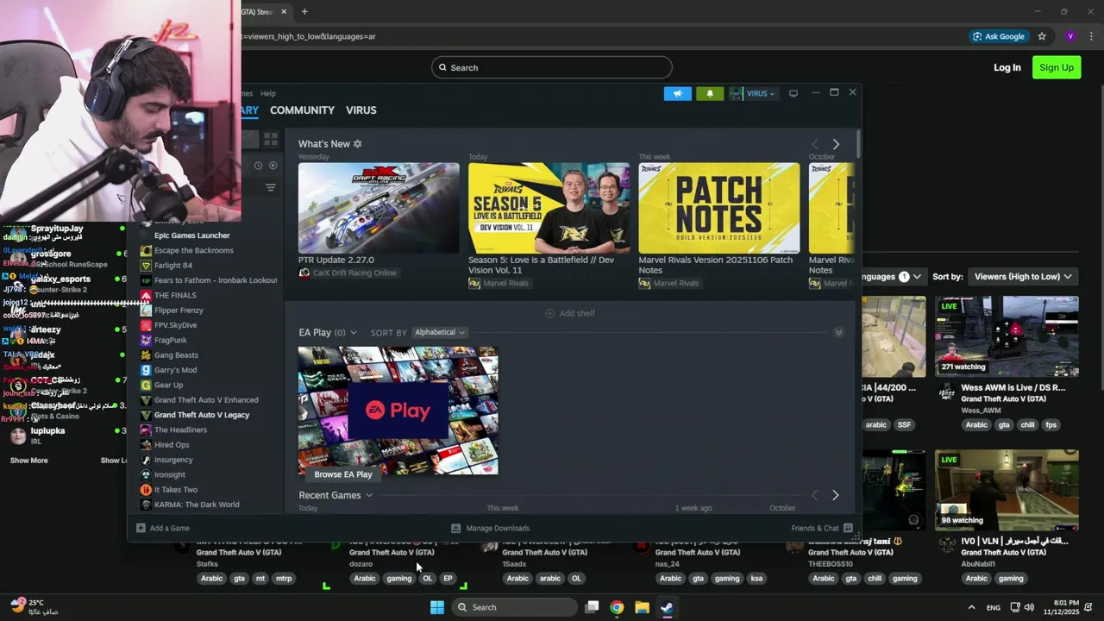The image size is (1104, 621).
Task: Expand the EA Play shelf dropdown
Action: point(353,333)
